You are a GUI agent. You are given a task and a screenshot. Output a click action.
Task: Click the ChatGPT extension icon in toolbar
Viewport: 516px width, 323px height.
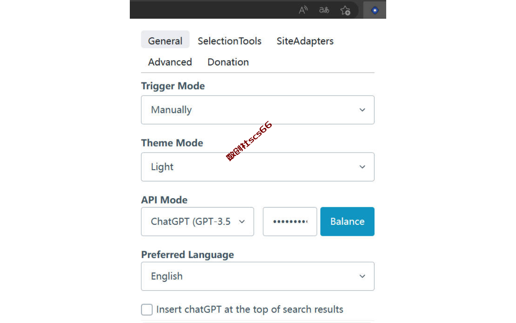(375, 10)
